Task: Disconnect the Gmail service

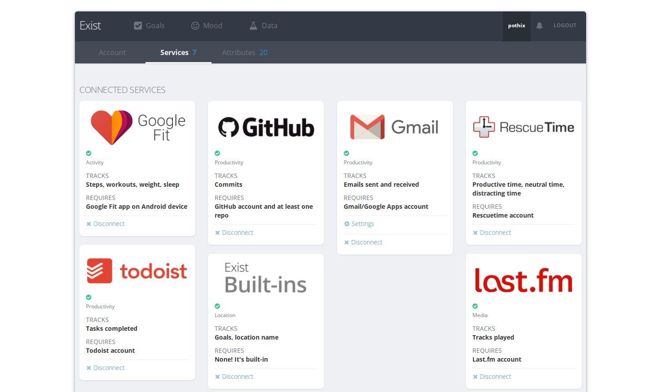Action: (x=363, y=242)
